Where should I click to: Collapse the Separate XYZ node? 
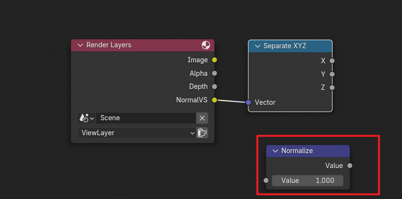257,46
